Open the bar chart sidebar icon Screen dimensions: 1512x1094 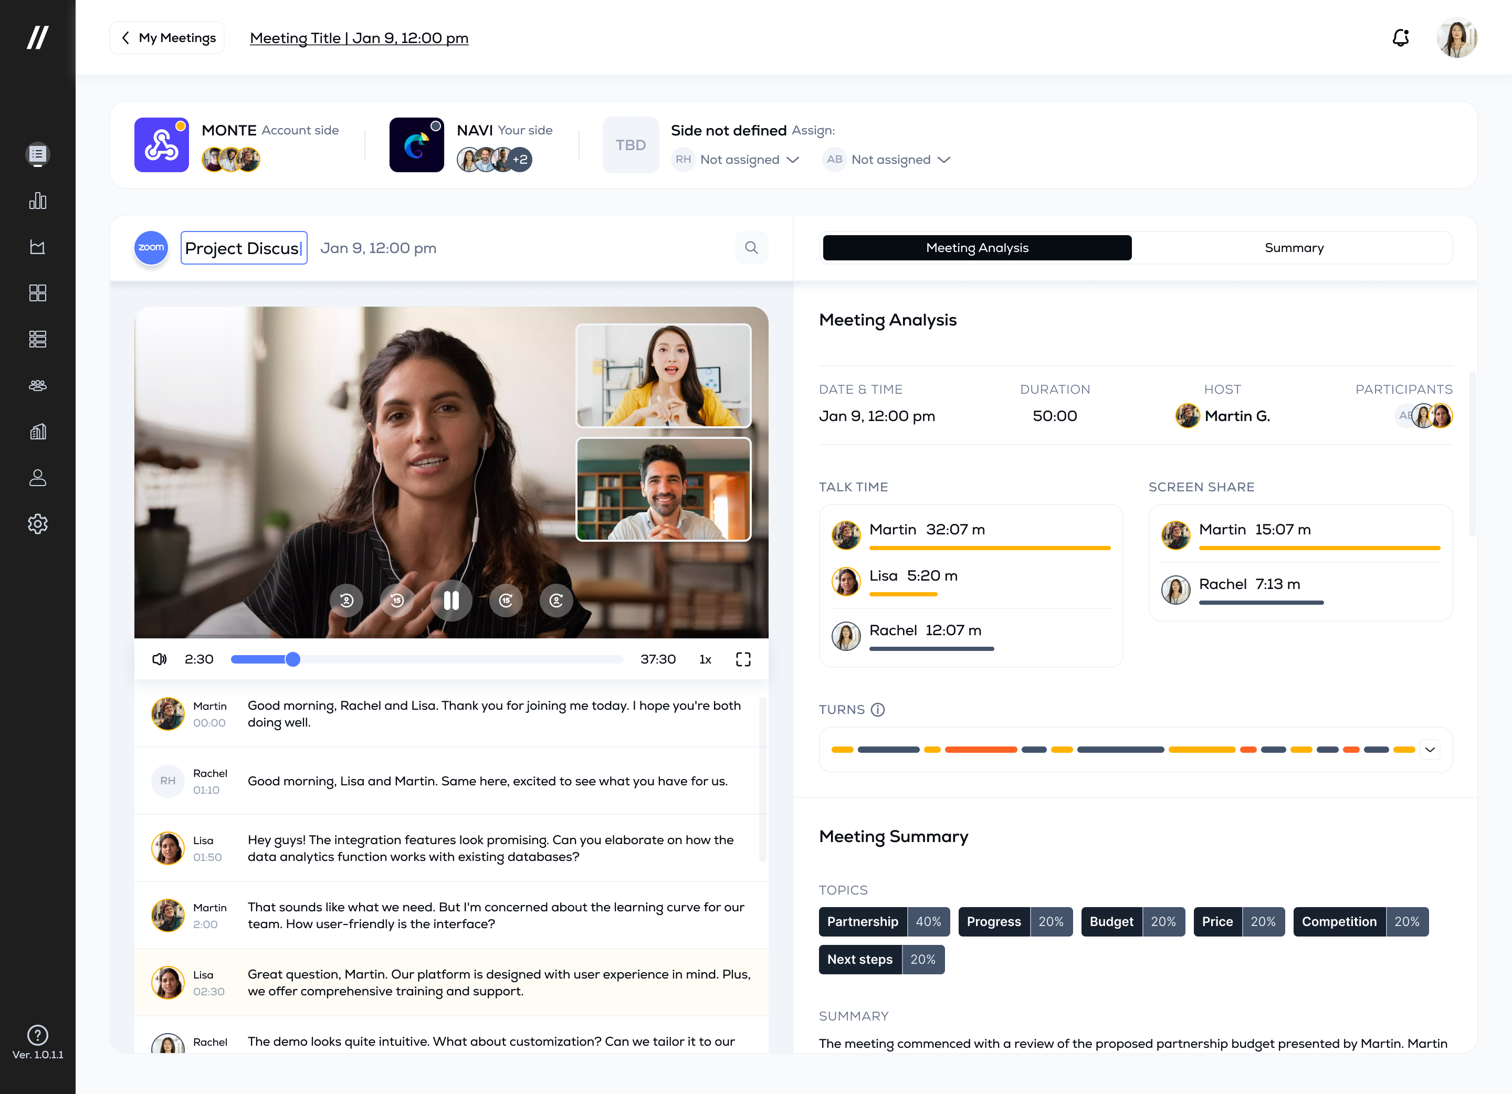click(37, 201)
